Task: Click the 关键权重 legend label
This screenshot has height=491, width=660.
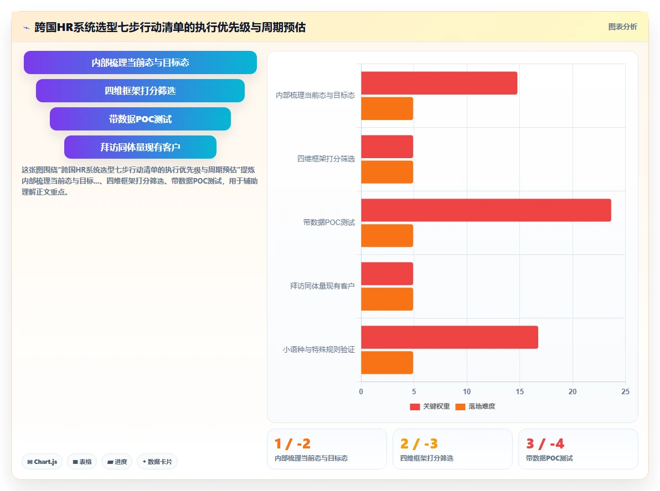Action: [x=436, y=406]
